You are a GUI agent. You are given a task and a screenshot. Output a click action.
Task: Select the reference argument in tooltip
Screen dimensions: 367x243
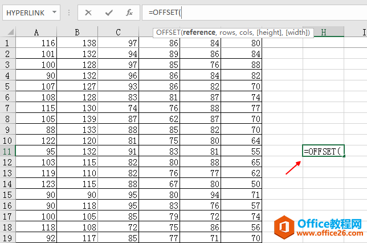(199, 33)
